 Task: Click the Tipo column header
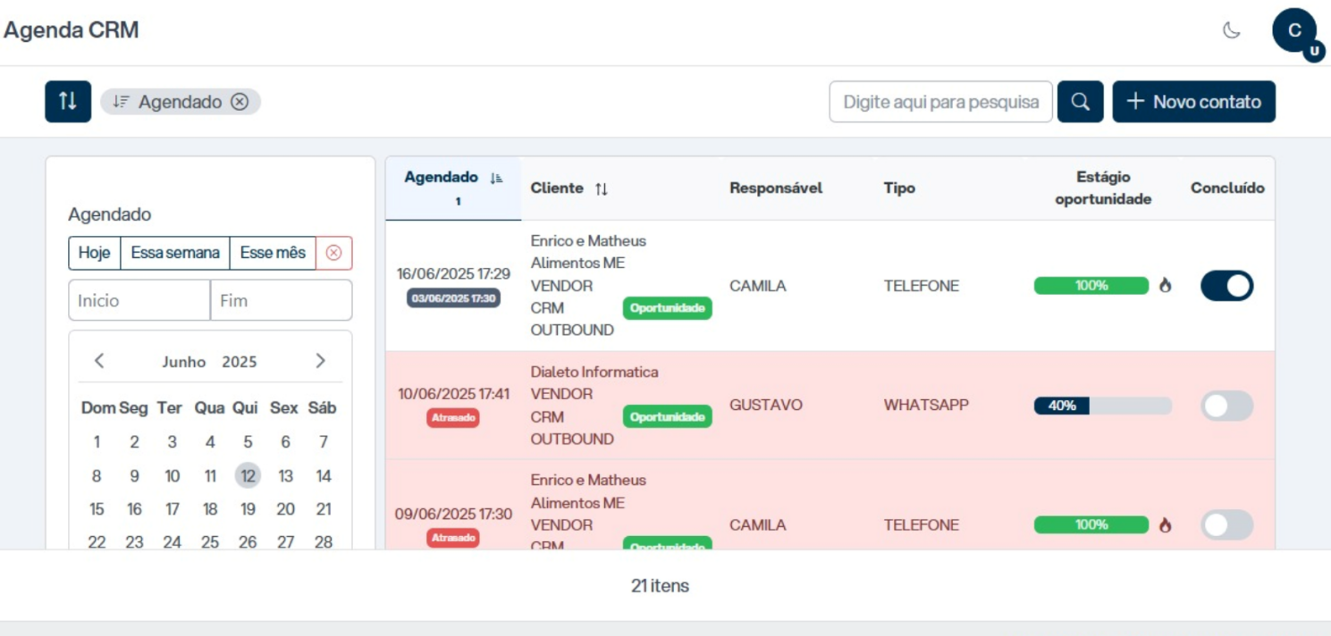899,188
